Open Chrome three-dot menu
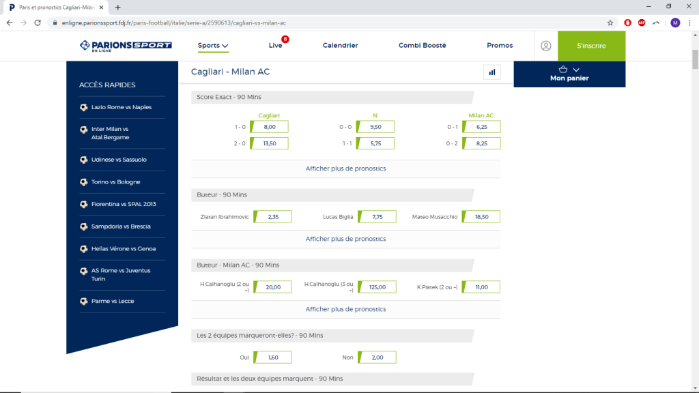Viewport: 699px width, 393px height. [689, 23]
